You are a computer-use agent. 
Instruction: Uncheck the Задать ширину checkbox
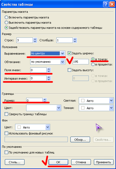tap(69, 53)
